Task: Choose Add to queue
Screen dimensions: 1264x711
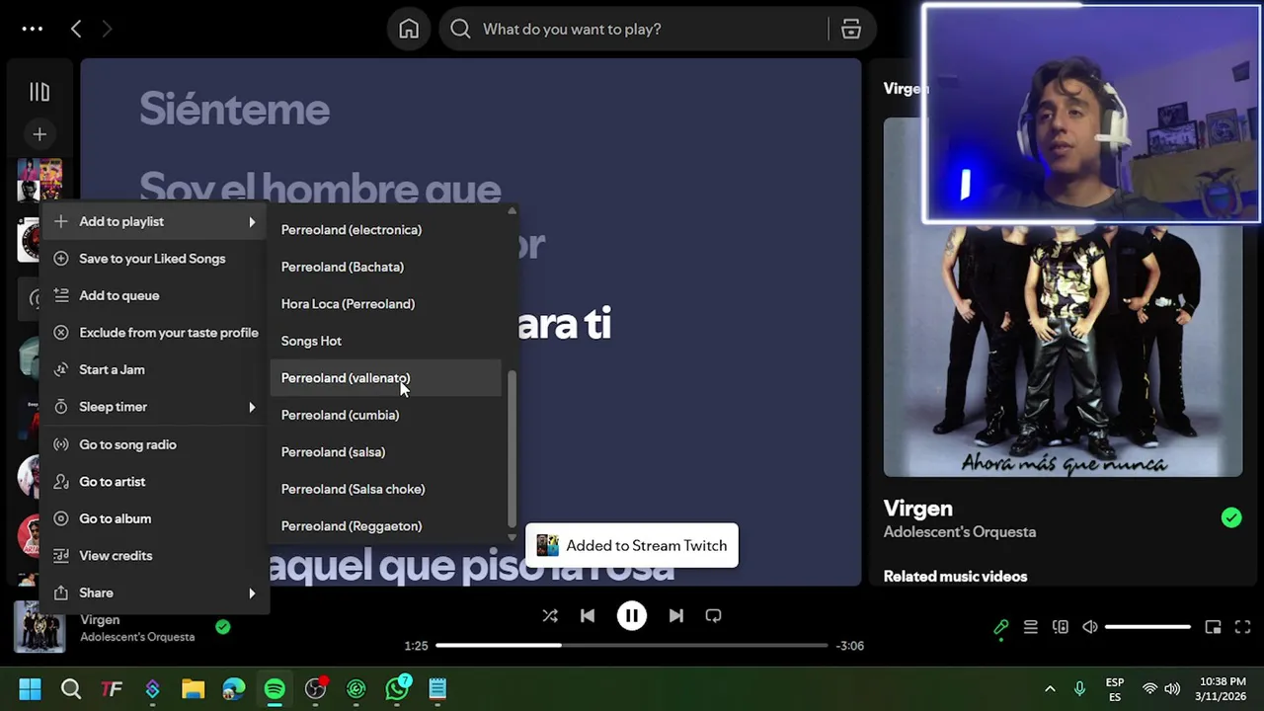Action: [x=154, y=295]
